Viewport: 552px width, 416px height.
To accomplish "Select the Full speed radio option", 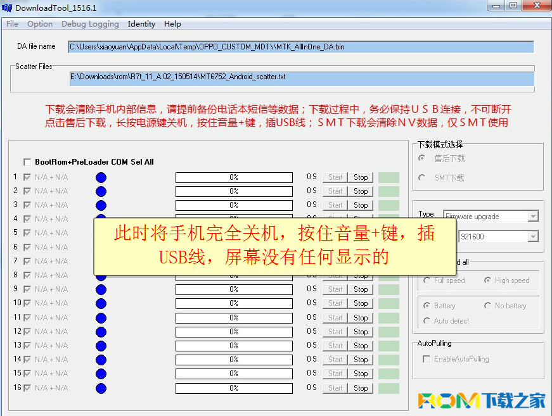I will [x=427, y=280].
